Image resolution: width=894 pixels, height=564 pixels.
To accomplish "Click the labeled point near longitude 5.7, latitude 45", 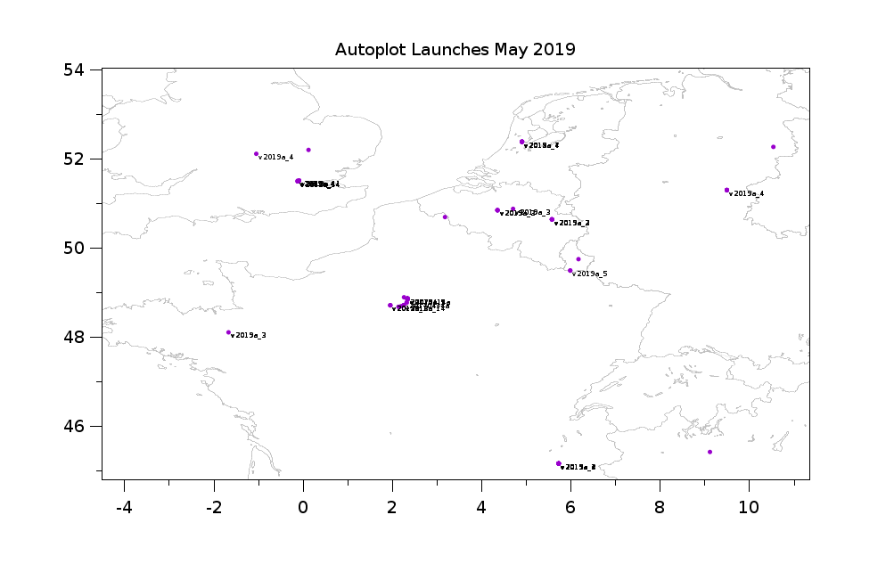I will point(559,463).
